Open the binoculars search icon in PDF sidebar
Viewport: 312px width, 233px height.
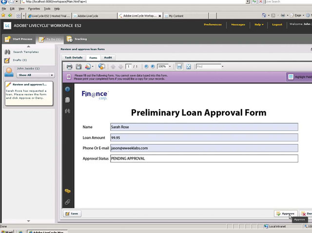67,111
